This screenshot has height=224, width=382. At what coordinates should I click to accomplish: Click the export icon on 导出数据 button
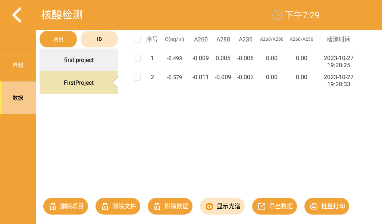pos(262,206)
